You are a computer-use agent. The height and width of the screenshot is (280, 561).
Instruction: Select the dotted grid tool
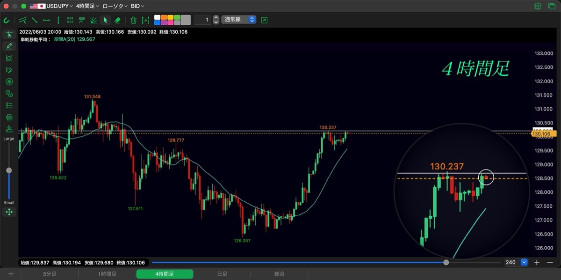point(70,20)
